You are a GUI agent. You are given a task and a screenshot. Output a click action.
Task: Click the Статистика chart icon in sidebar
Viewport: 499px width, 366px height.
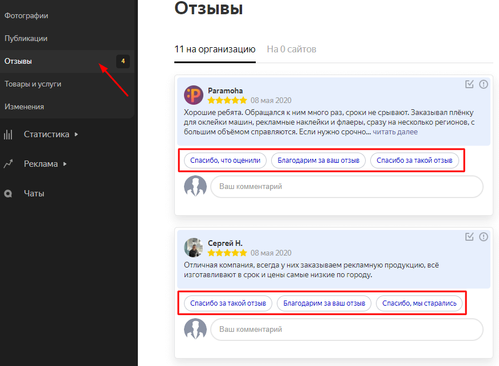9,134
